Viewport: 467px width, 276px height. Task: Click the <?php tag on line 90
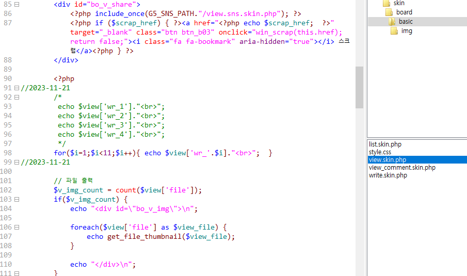click(64, 78)
